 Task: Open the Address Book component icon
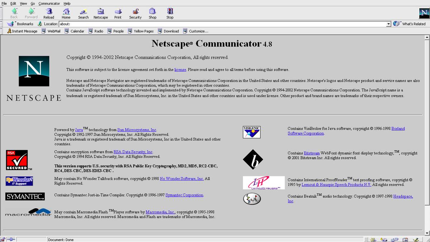tap(406, 239)
